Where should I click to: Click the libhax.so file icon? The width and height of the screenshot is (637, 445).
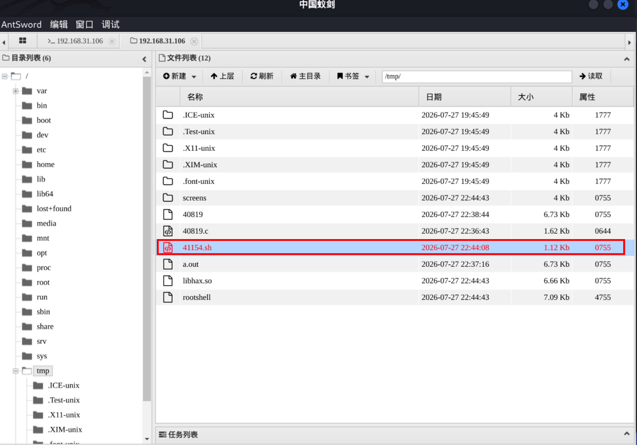click(x=168, y=281)
